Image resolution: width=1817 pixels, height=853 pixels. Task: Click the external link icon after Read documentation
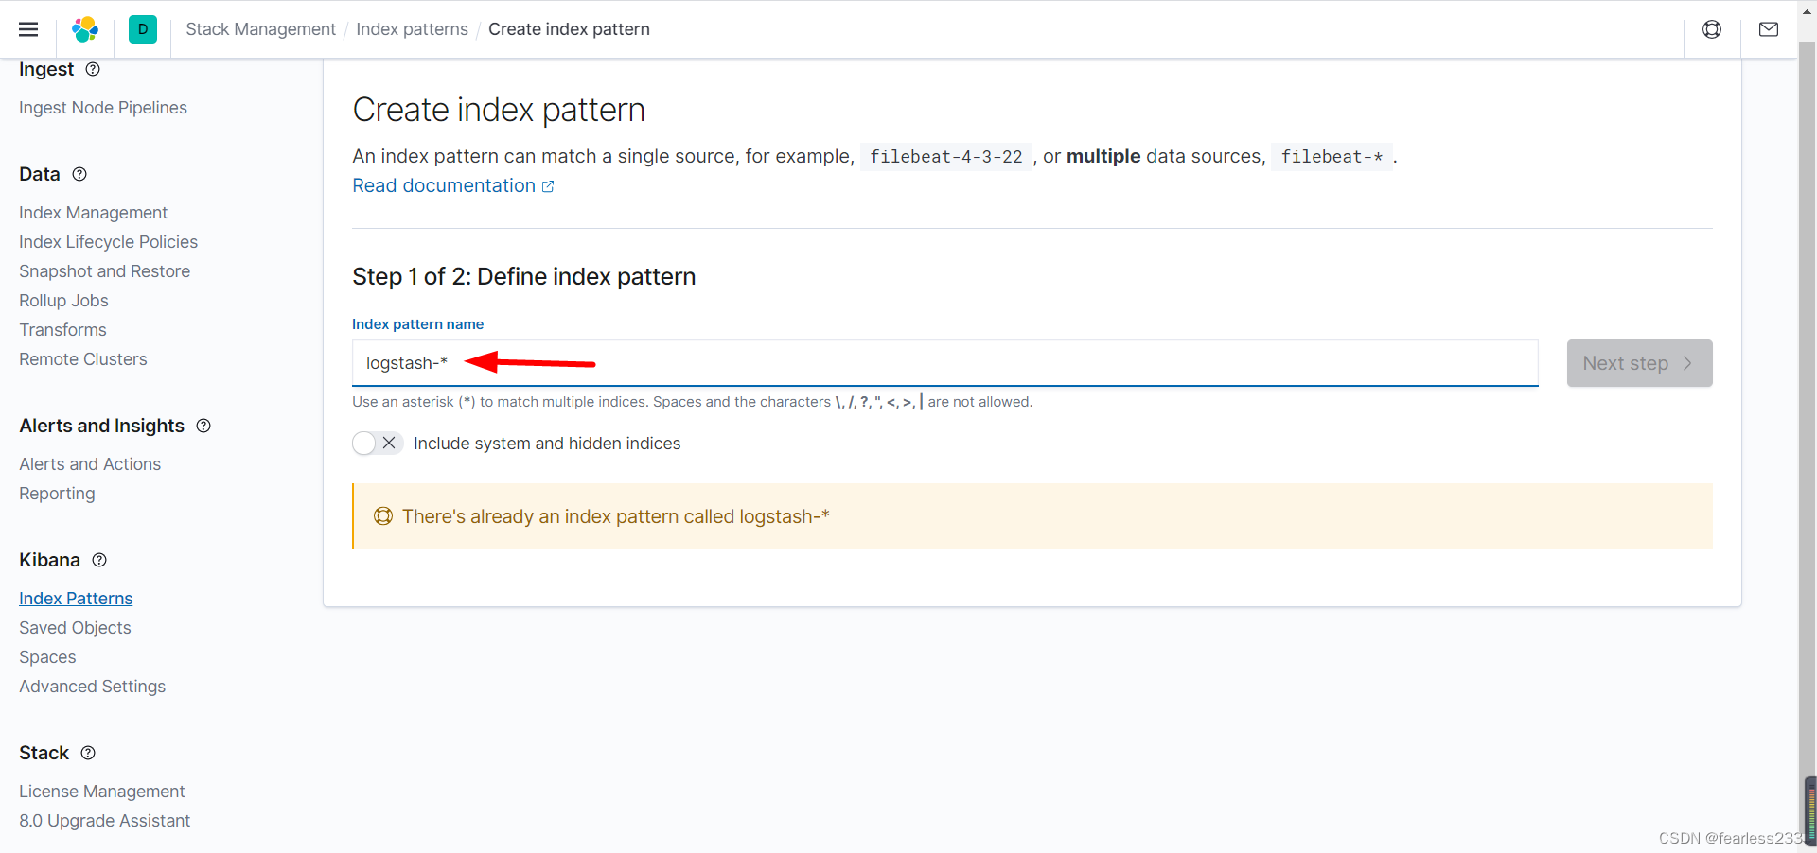[548, 186]
